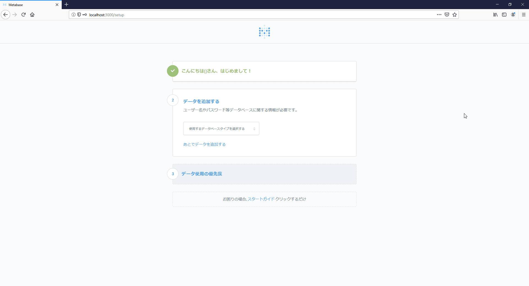Save page to Pocket
Image resolution: width=529 pixels, height=286 pixels.
[447, 15]
